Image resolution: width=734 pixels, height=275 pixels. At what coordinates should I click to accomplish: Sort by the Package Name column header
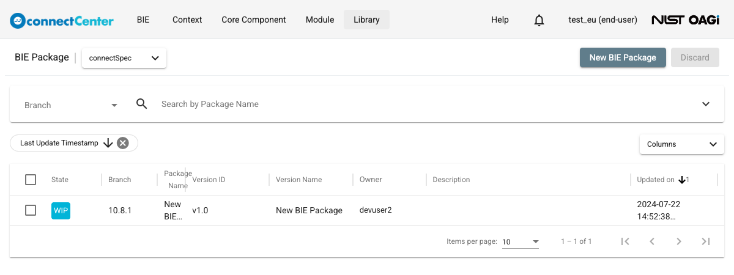(178, 180)
